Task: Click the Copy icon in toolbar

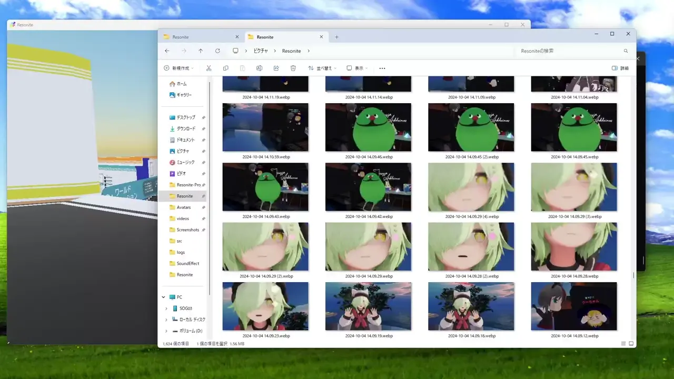Action: 225,68
